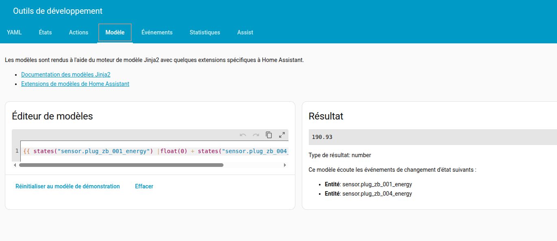Place the cursor in the template code line
Screen dimensions: 557x241
[154, 151]
